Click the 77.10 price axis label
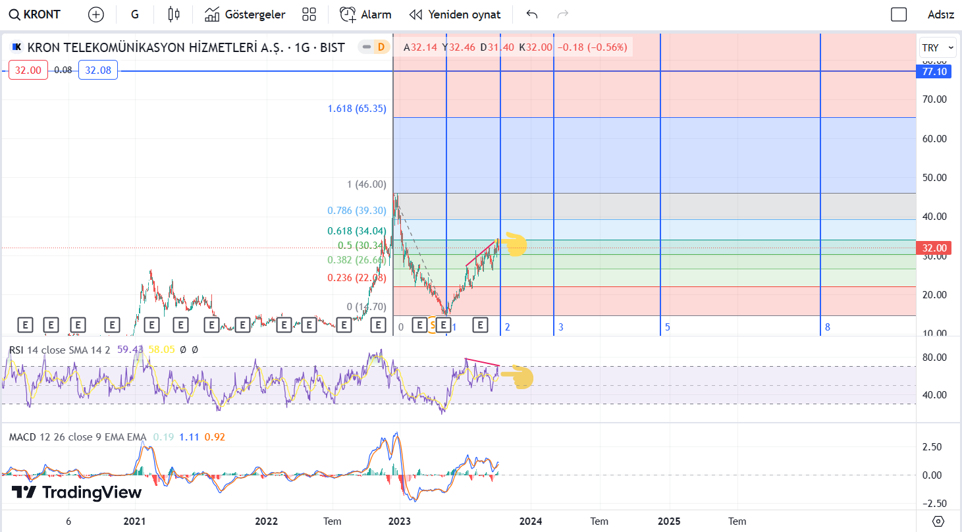The image size is (962, 532). click(934, 72)
